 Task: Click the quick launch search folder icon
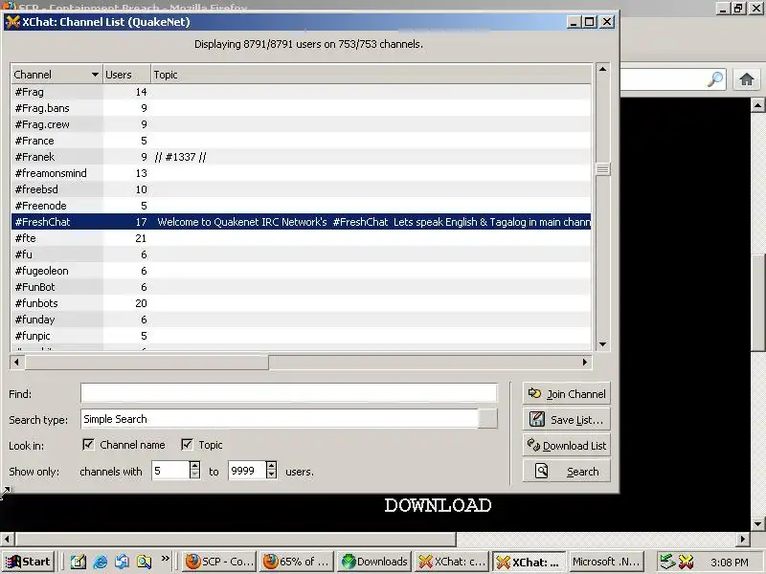145,562
